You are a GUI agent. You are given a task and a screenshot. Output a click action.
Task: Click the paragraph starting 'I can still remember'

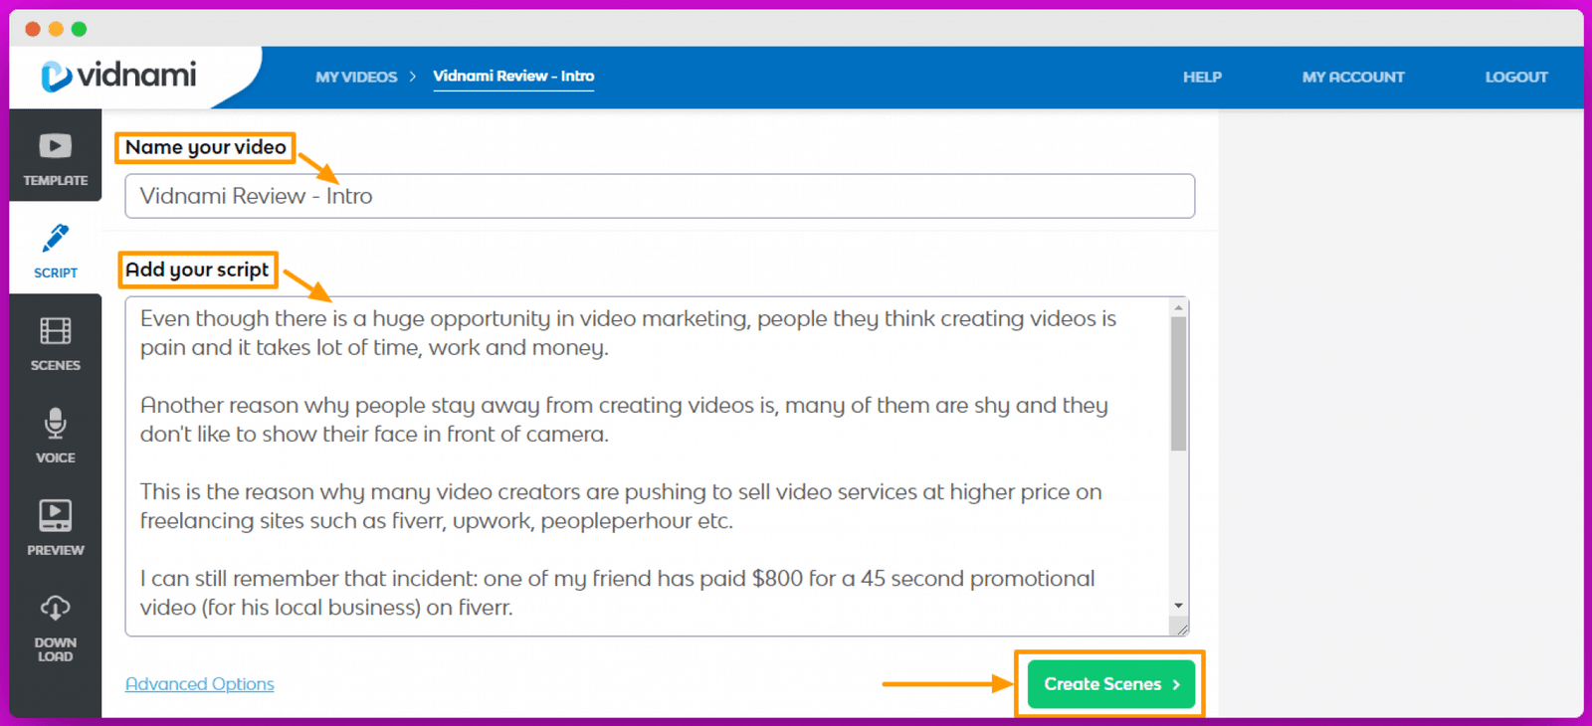[x=617, y=593]
